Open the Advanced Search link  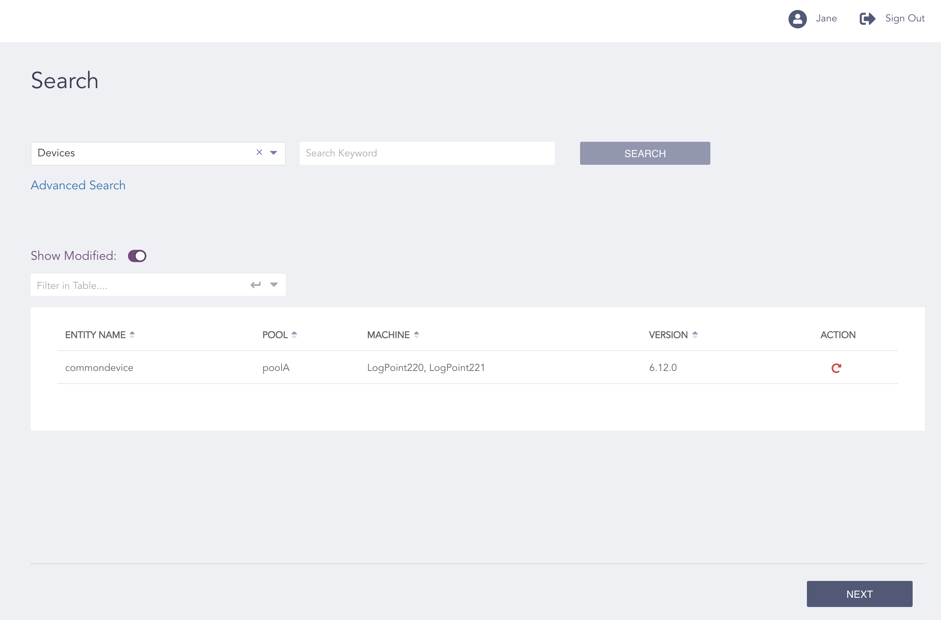point(78,185)
